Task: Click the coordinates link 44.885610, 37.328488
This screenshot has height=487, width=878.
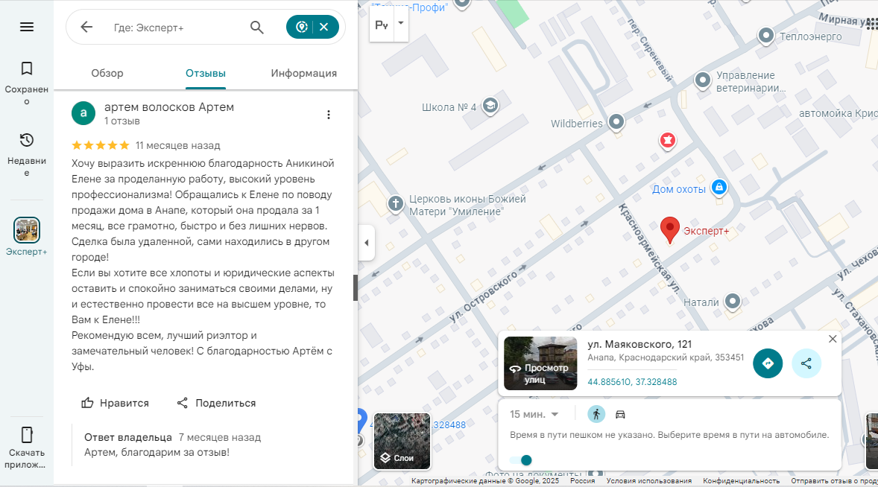Action: [632, 382]
